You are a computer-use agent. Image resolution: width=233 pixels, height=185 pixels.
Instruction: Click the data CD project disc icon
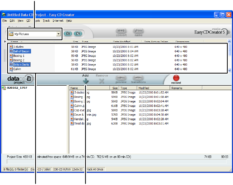(x=29, y=78)
